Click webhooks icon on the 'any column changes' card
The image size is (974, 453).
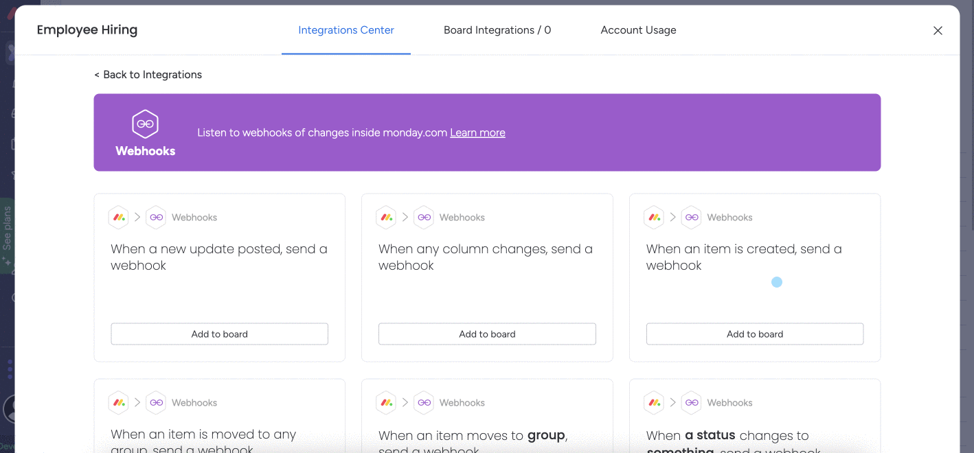coord(424,218)
